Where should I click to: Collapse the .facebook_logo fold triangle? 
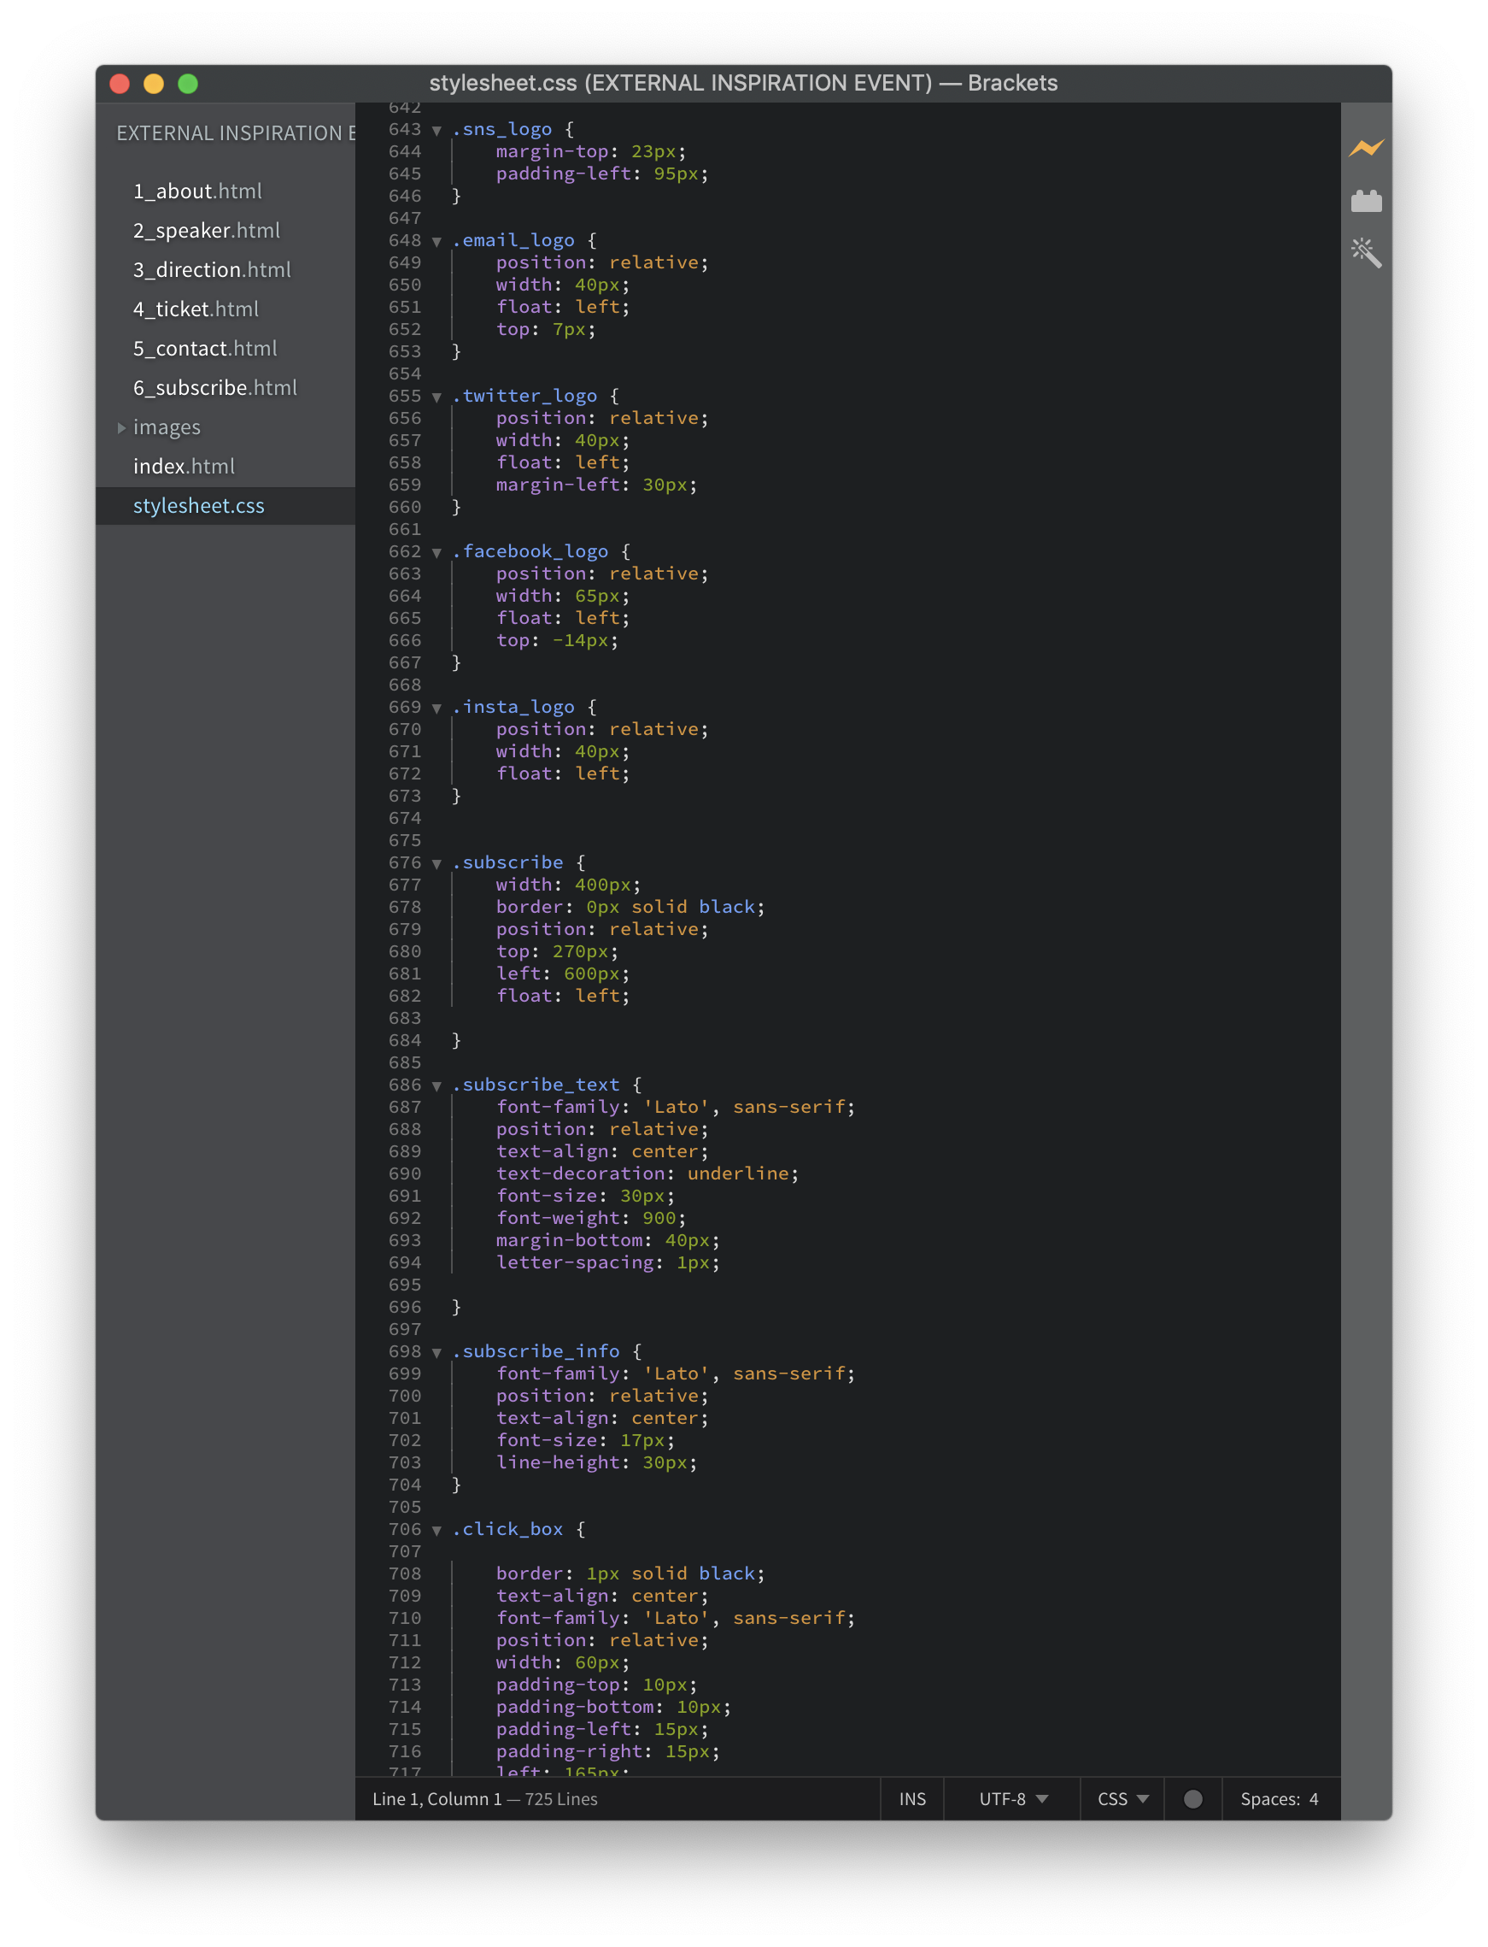click(x=436, y=552)
